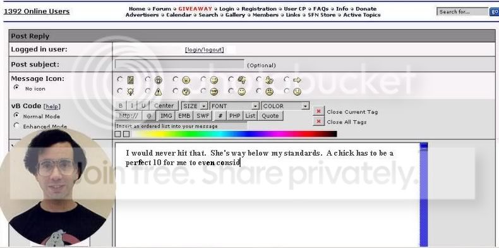The image size is (499, 248).
Task: Pick green on the rainbow color bar
Action: (191, 134)
